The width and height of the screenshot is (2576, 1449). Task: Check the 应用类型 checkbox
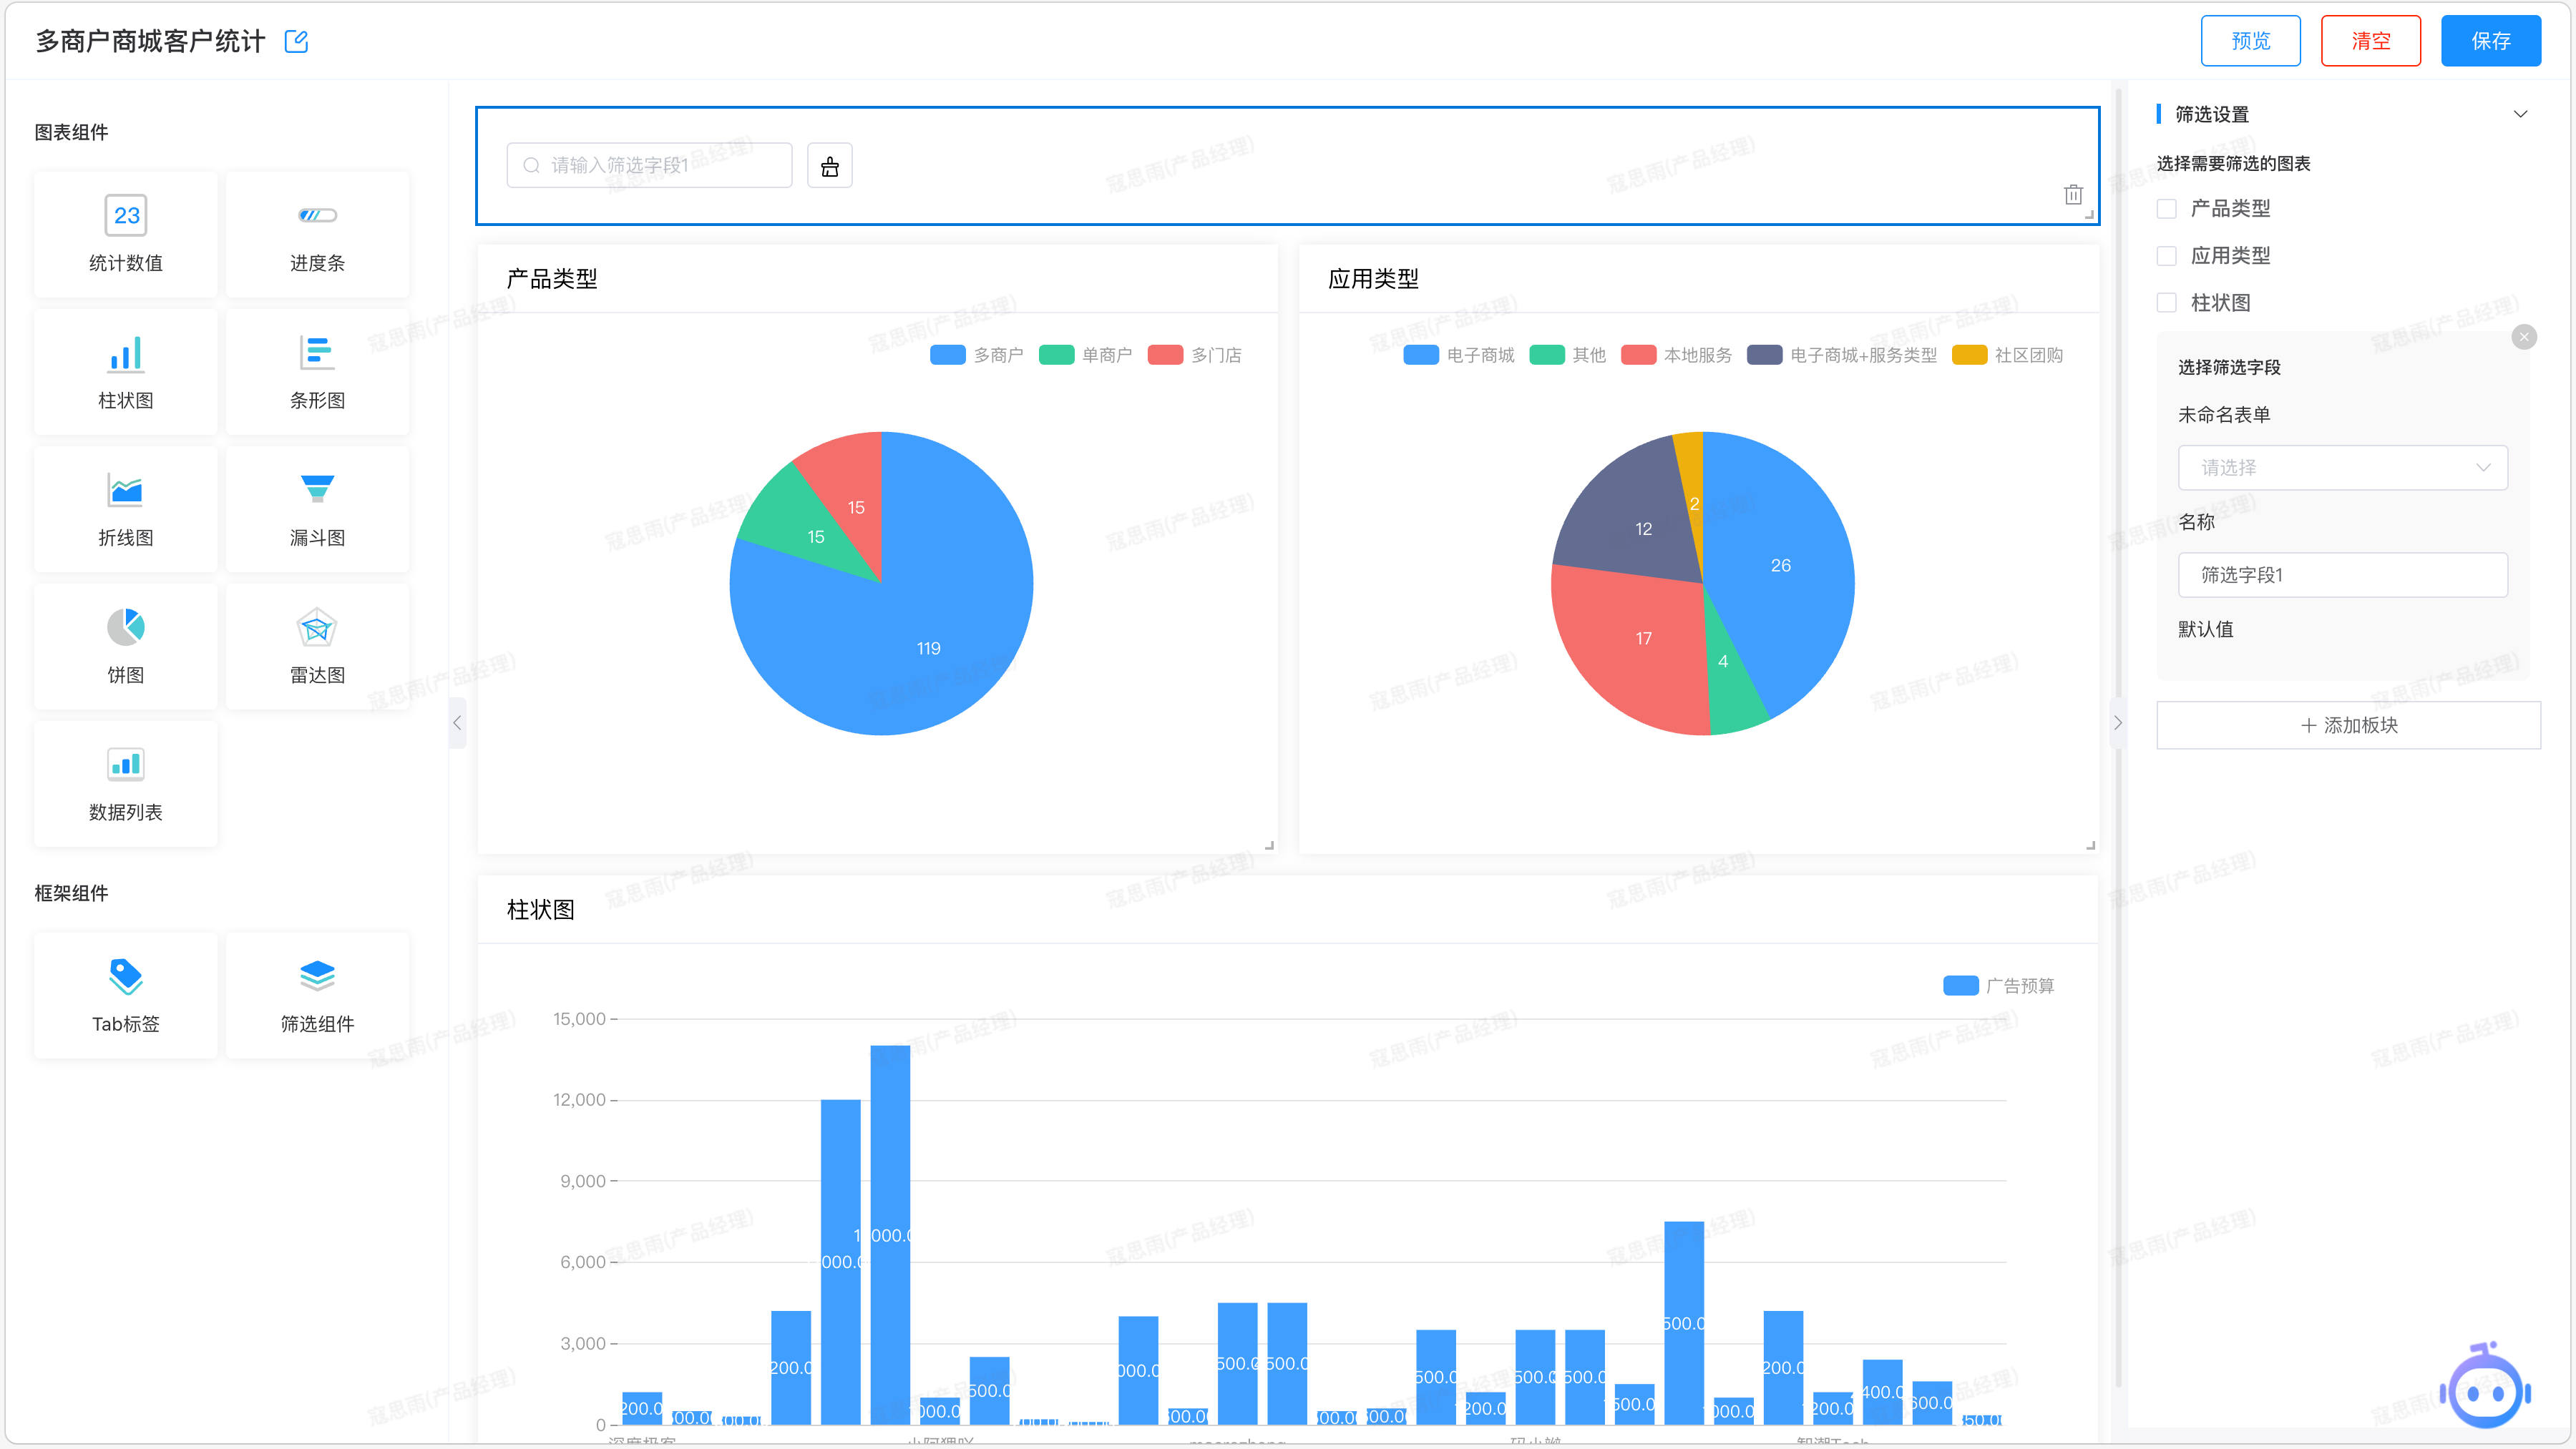pyautogui.click(x=2167, y=256)
